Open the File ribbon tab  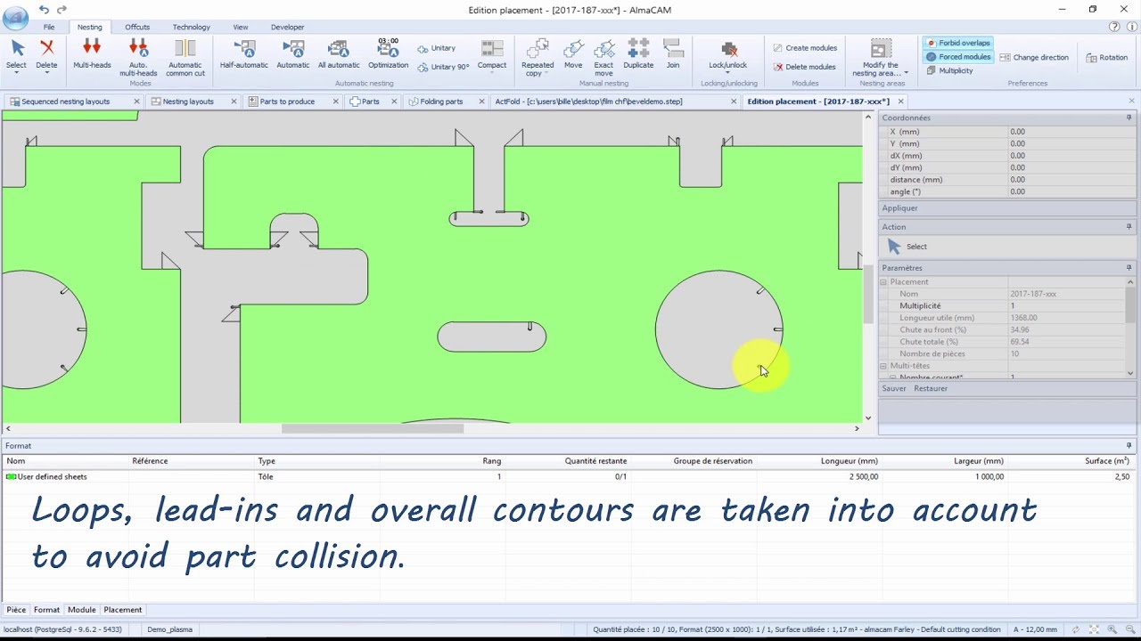49,28
